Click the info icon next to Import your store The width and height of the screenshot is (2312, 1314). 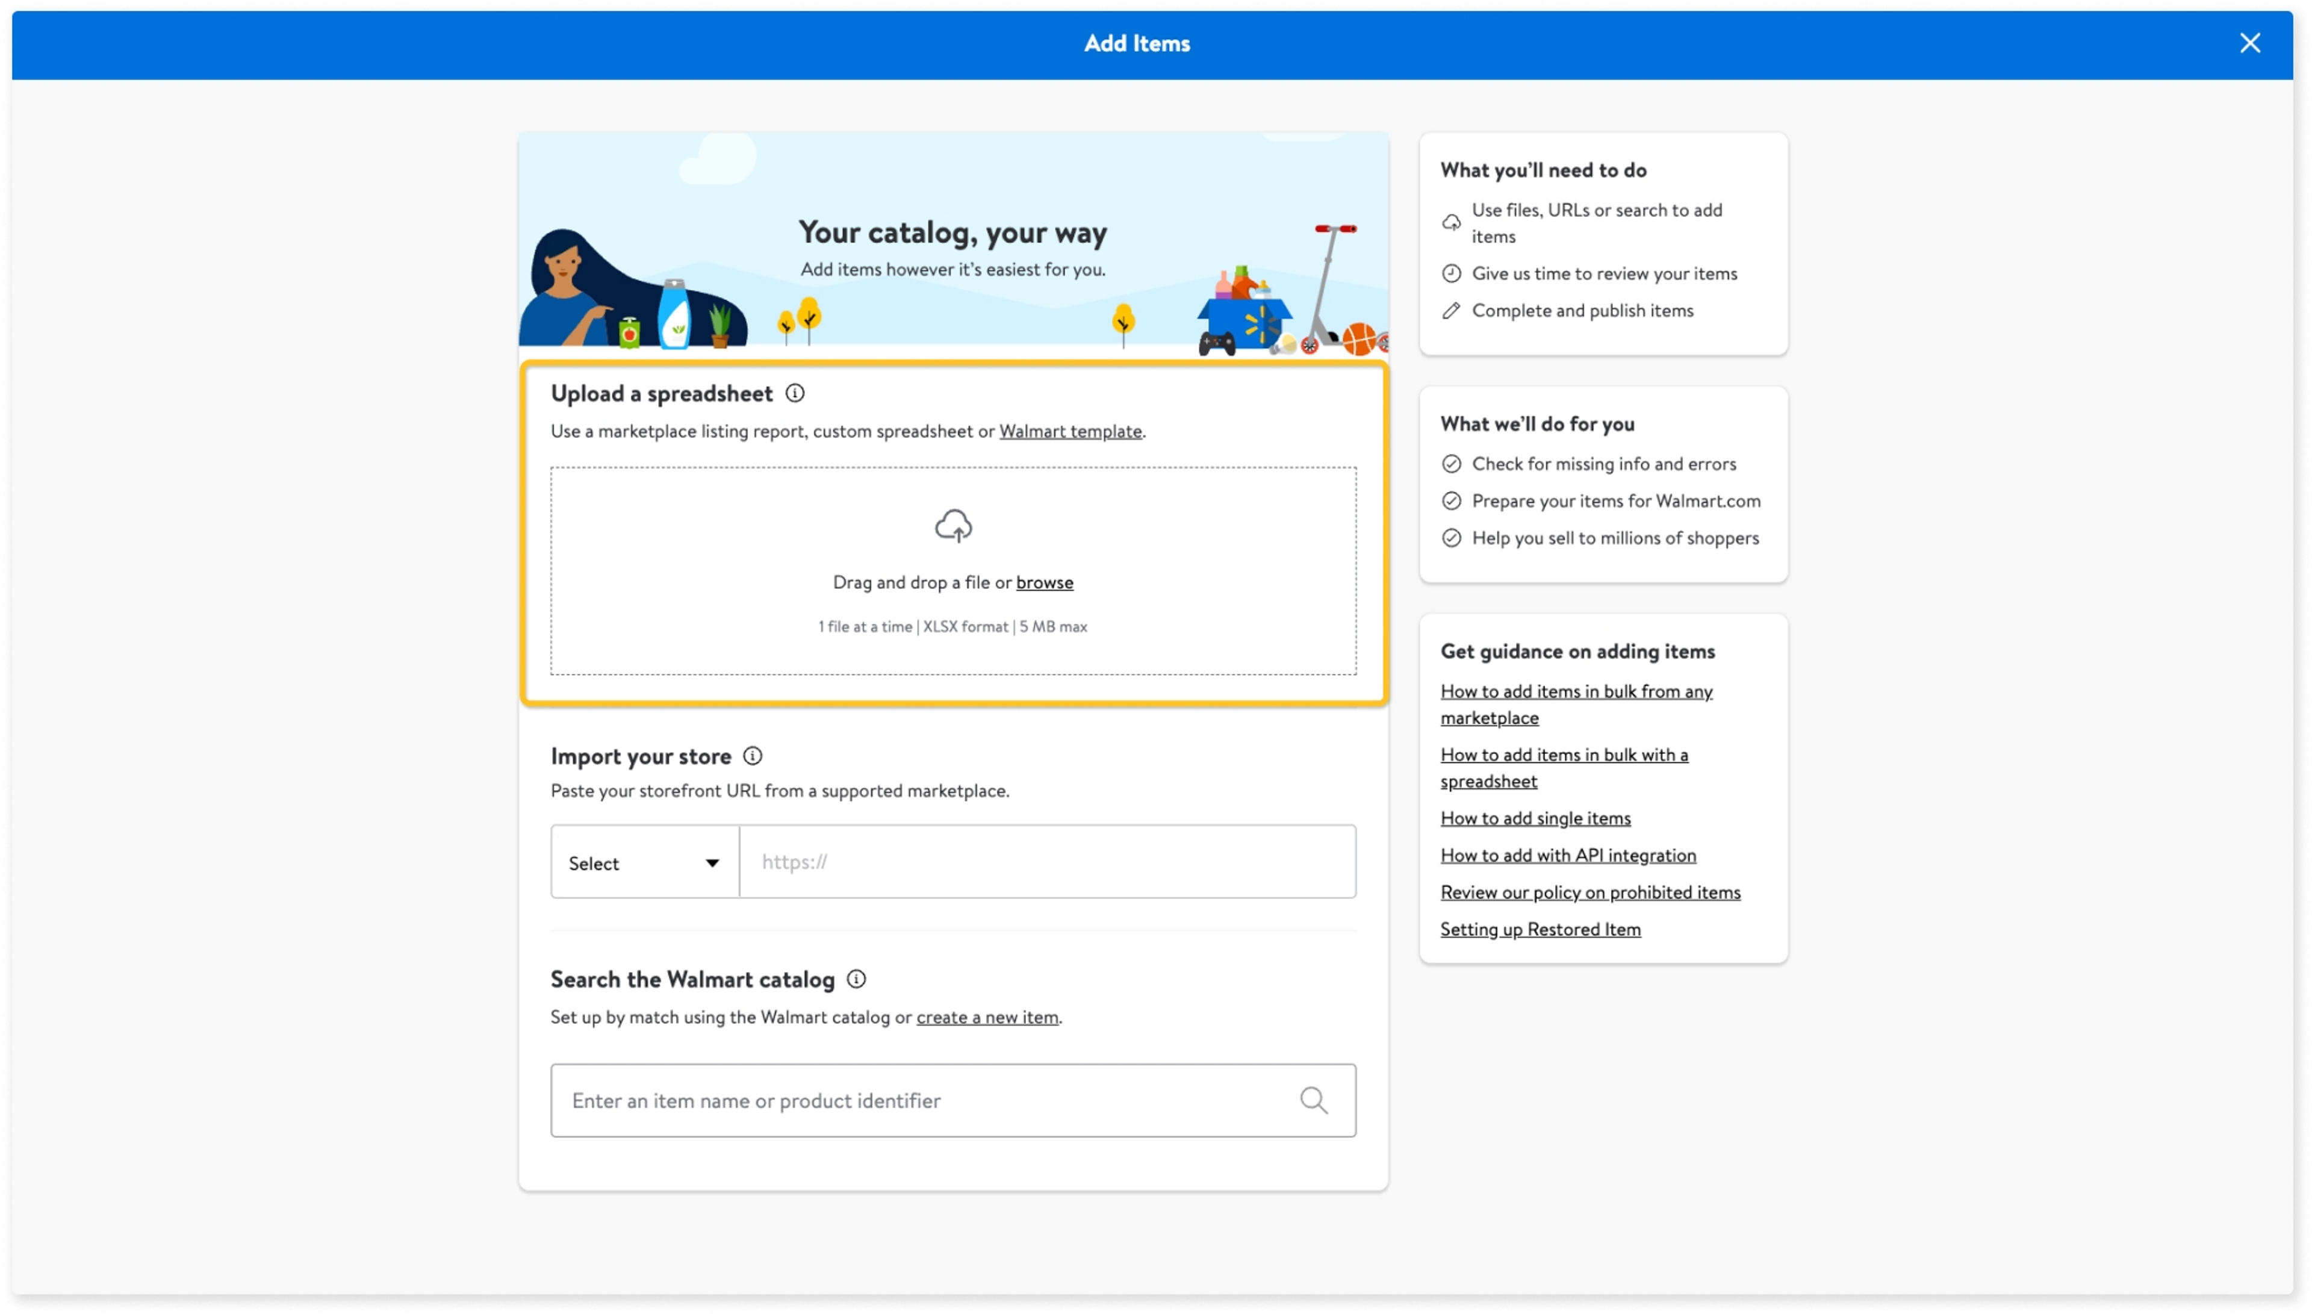[753, 756]
